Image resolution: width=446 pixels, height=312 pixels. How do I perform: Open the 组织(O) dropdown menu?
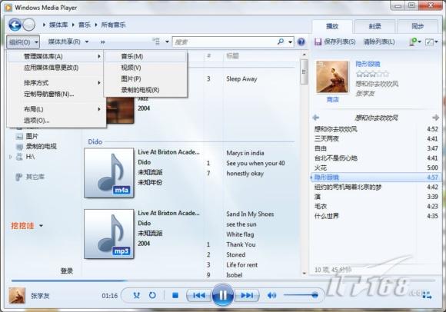pyautogui.click(x=23, y=42)
